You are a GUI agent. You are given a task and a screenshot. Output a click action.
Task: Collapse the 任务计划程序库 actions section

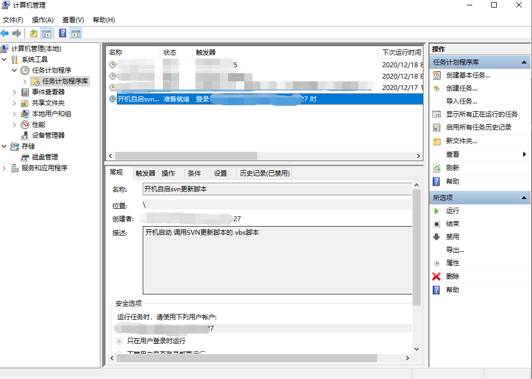point(524,61)
